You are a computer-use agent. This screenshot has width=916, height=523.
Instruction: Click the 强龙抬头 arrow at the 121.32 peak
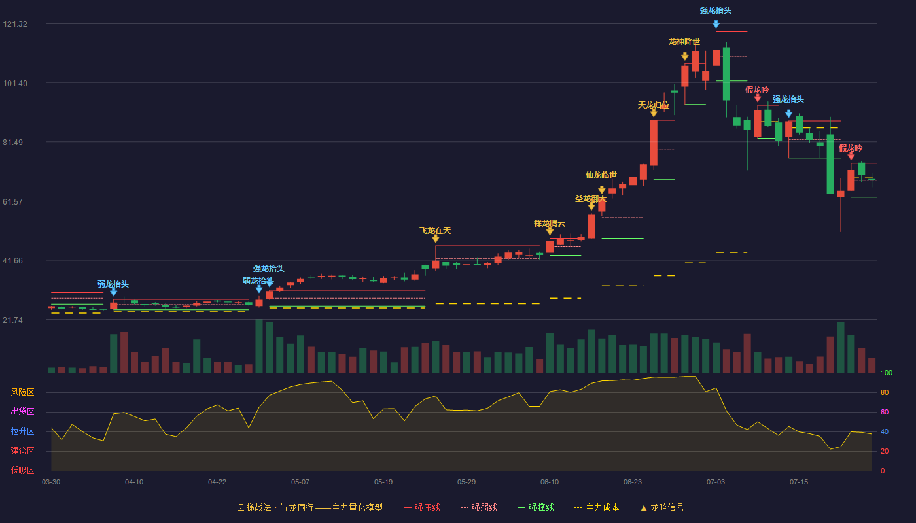point(716,24)
